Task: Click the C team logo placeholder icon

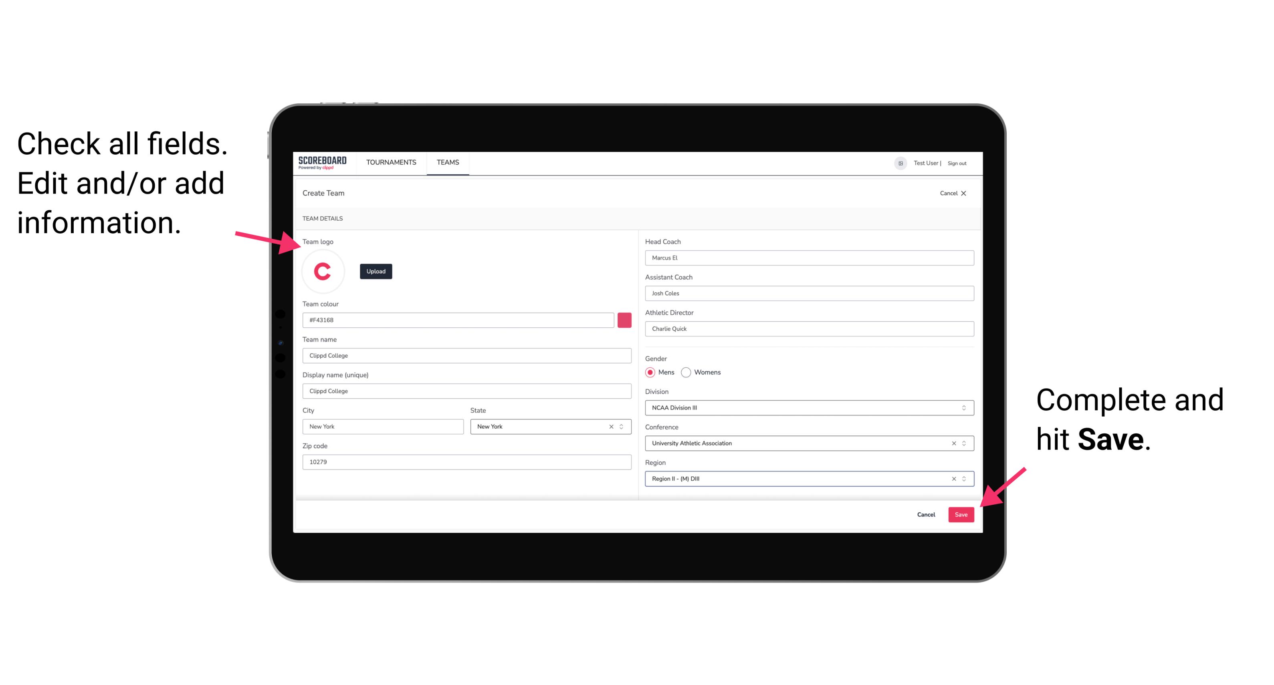Action: (323, 271)
